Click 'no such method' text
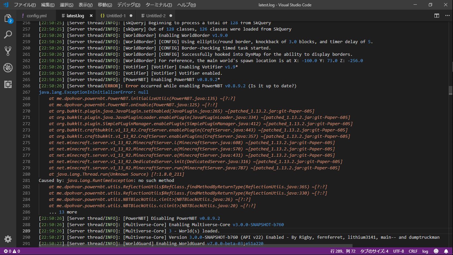 (x=156, y=180)
